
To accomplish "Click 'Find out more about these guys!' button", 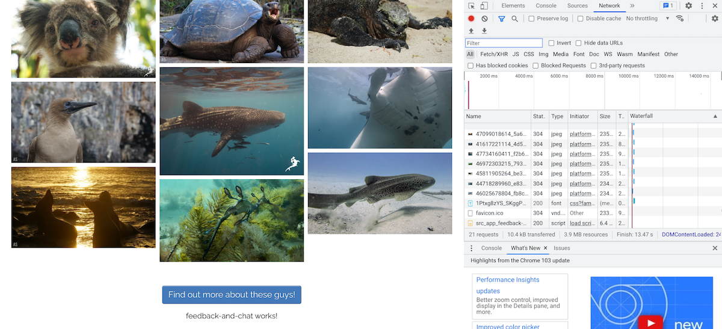I will tap(232, 295).
